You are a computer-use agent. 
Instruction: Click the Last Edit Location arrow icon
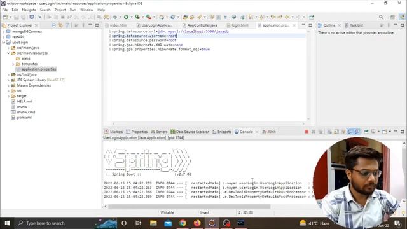tap(273, 17)
